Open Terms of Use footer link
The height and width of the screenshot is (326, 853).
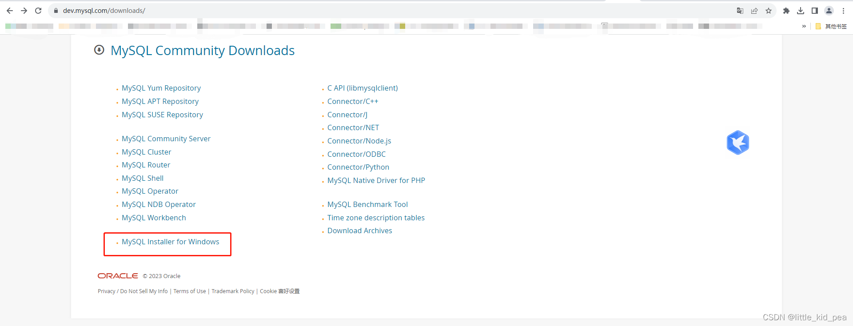[190, 291]
